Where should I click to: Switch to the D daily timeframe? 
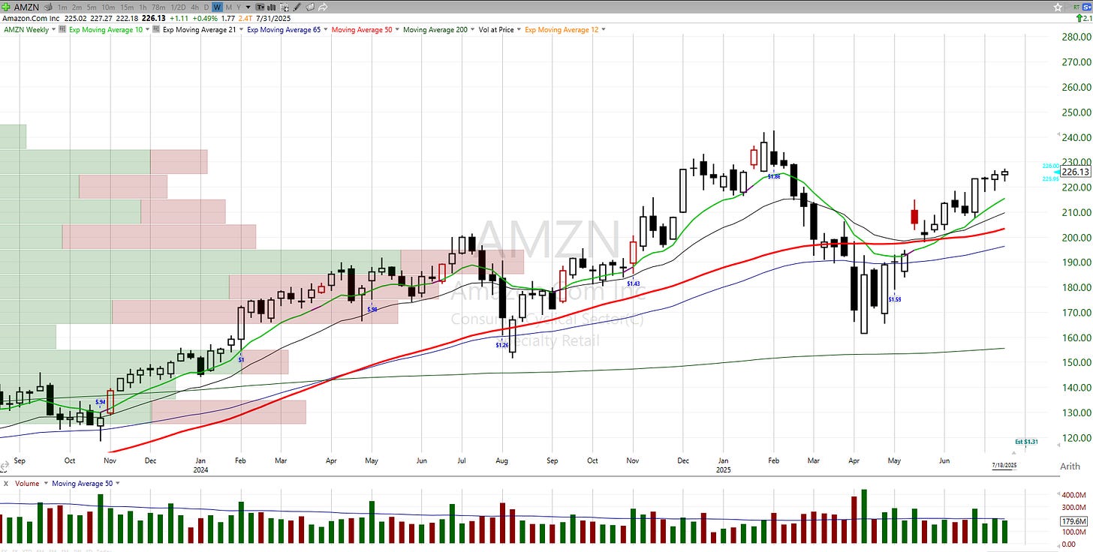pos(206,7)
